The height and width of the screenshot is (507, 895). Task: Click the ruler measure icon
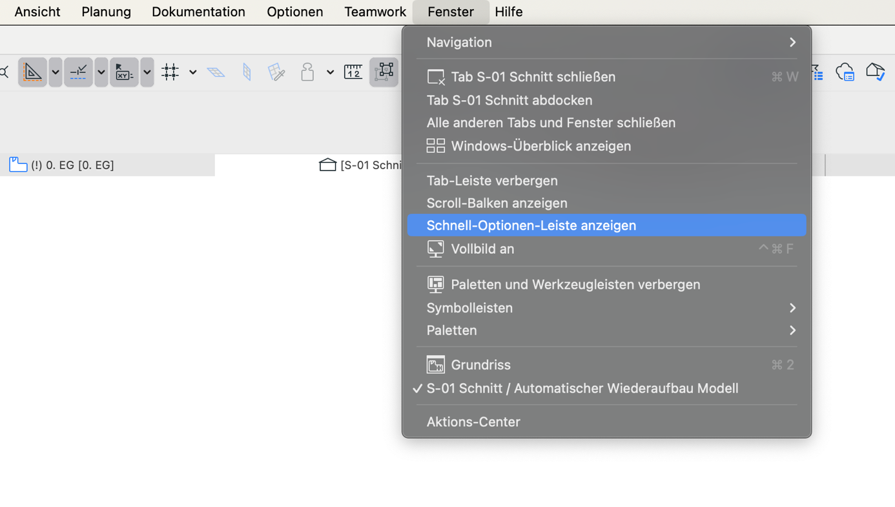coord(353,72)
